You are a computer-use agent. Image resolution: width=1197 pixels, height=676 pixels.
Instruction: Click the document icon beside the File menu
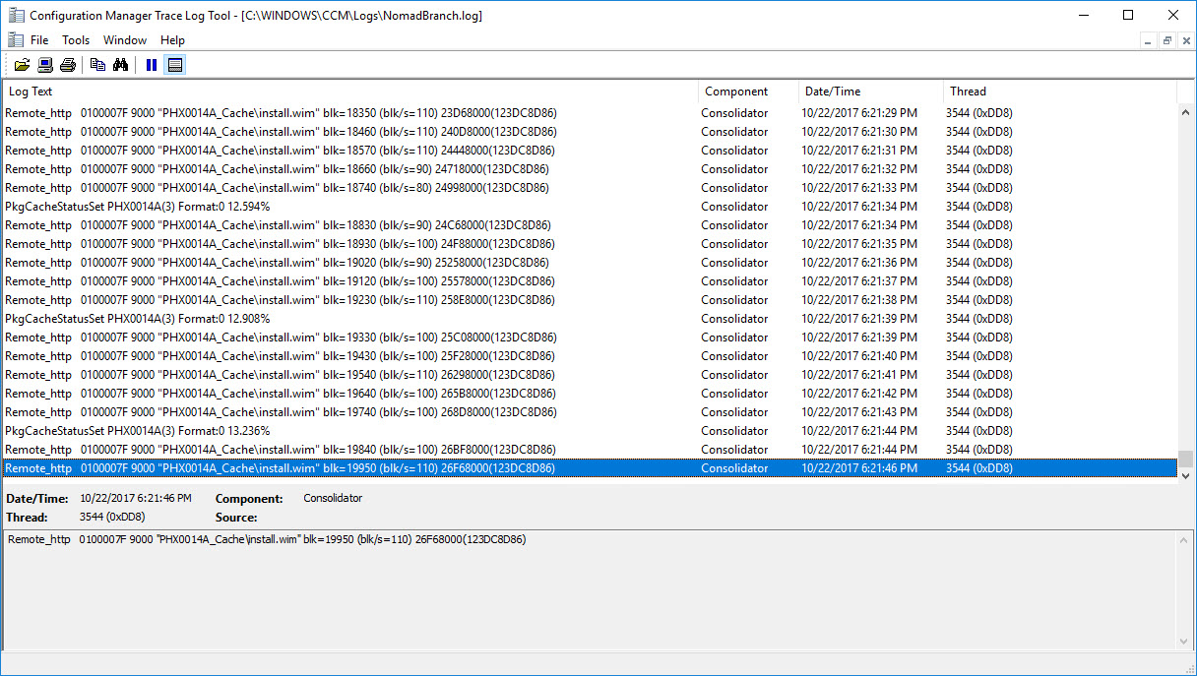[15, 40]
